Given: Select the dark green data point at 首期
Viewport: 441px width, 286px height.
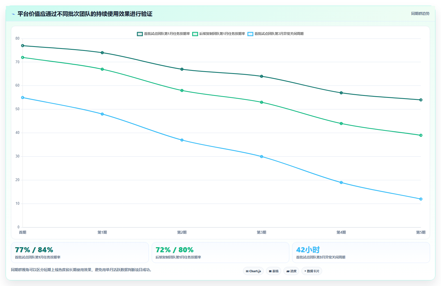Looking at the screenshot, I should [x=23, y=46].
